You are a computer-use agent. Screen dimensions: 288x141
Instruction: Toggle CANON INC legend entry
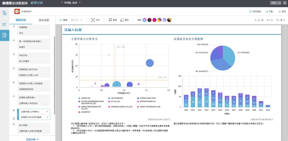(x=84, y=98)
